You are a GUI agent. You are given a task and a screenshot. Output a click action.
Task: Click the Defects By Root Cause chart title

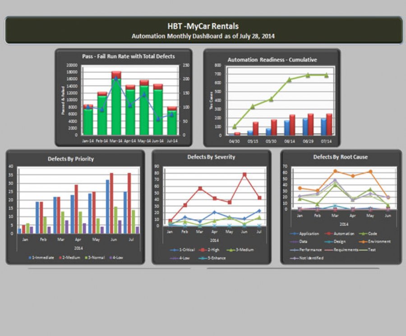tap(340, 157)
